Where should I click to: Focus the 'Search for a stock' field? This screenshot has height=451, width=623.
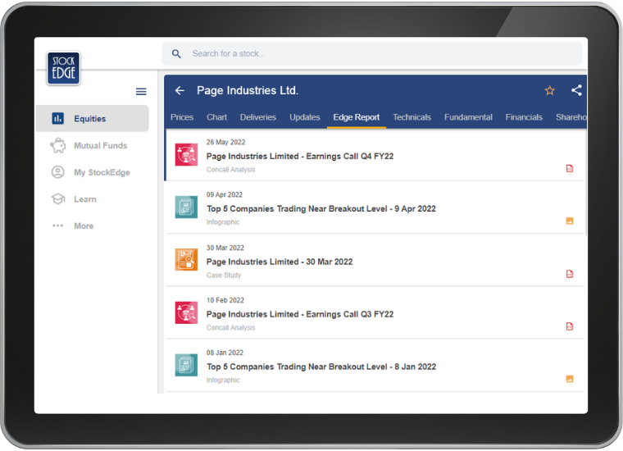click(372, 53)
